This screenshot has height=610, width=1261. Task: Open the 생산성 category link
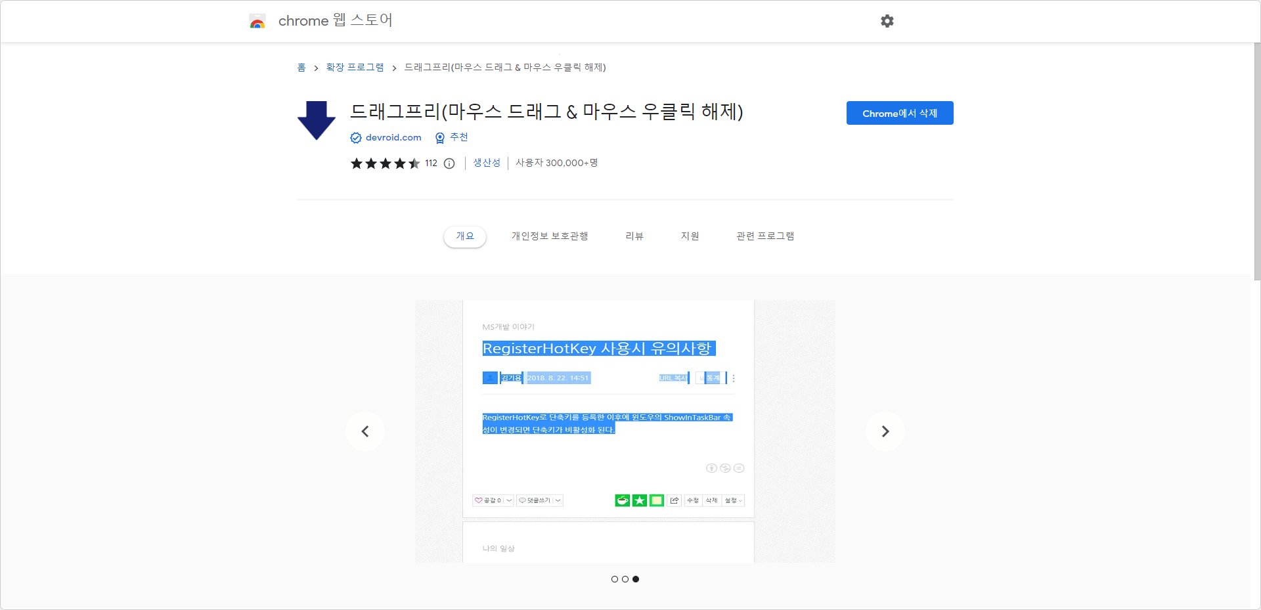pos(487,163)
